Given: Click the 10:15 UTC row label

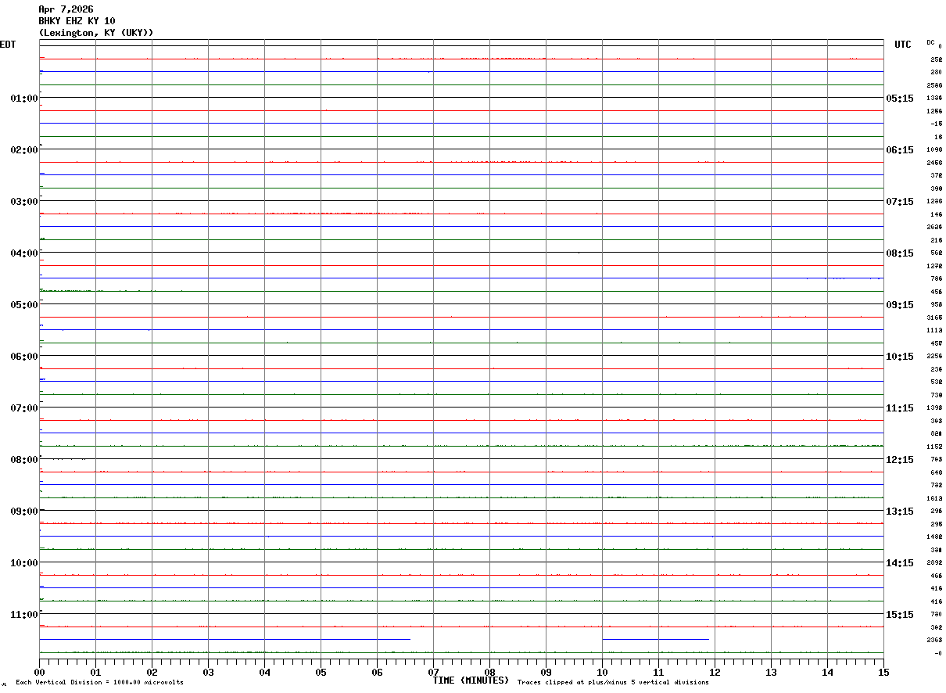Looking at the screenshot, I should (900, 357).
